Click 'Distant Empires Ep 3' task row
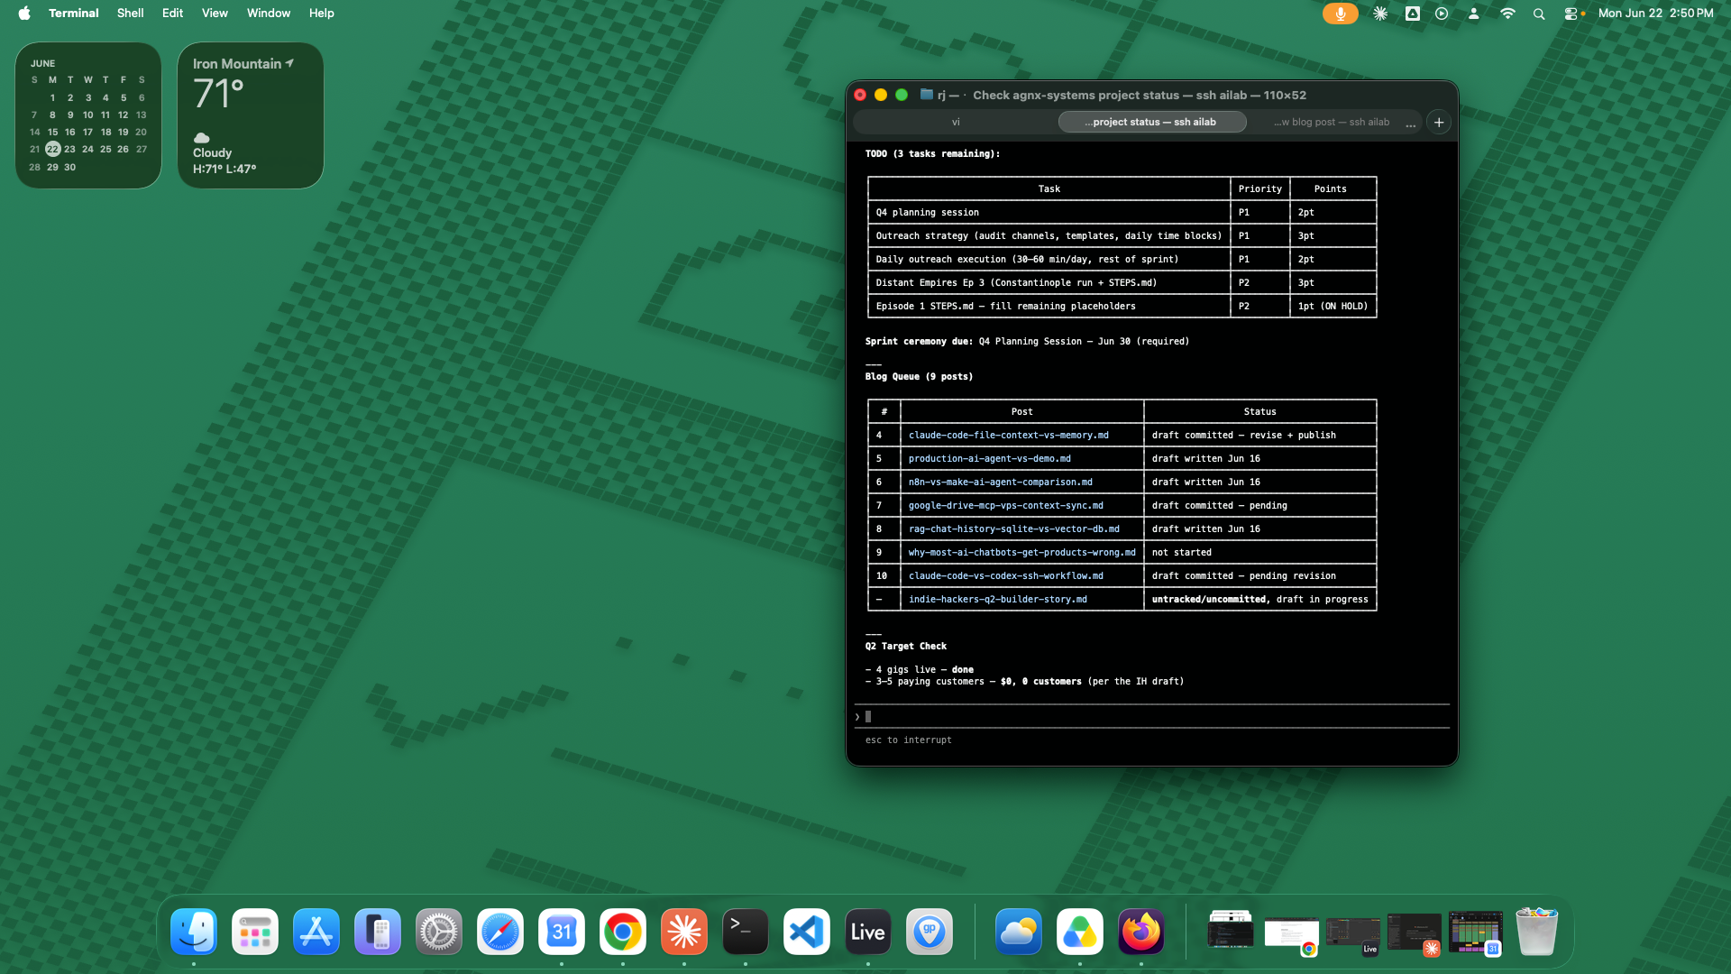Image resolution: width=1731 pixels, height=974 pixels. pos(1122,283)
